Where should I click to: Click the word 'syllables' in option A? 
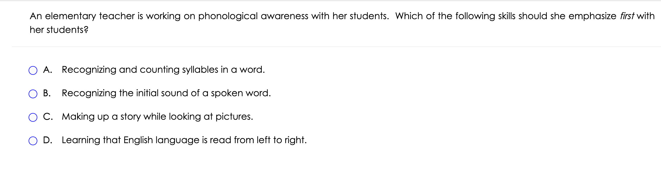point(200,70)
